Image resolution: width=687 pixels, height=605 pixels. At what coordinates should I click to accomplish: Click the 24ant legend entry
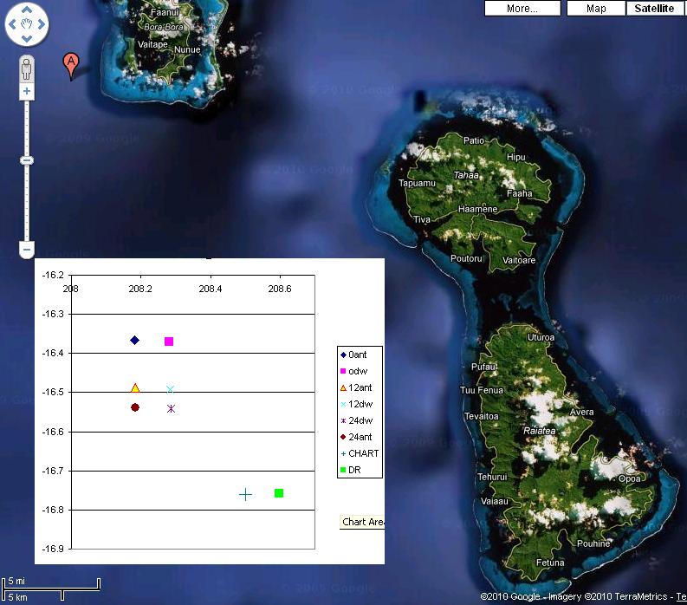point(360,437)
